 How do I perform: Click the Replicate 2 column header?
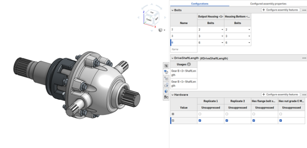pos(237,101)
